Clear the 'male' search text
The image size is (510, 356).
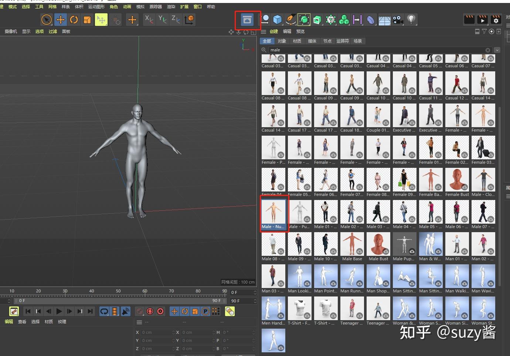(488, 50)
